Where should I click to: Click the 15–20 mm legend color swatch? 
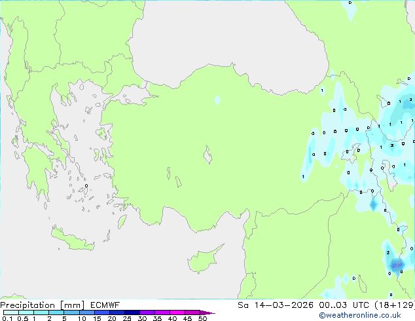pyautogui.click(x=101, y=312)
